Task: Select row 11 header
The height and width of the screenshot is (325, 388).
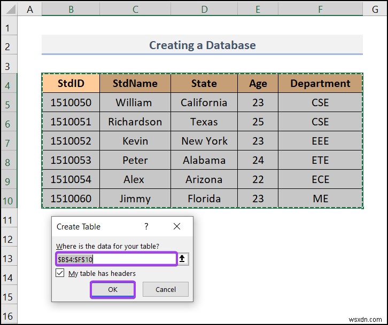Action: 9,218
